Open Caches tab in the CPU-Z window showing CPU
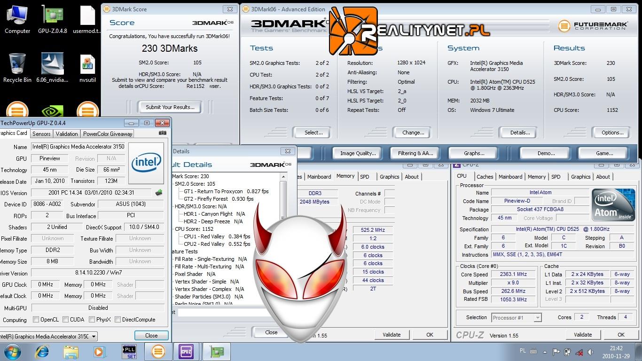 tap(485, 177)
